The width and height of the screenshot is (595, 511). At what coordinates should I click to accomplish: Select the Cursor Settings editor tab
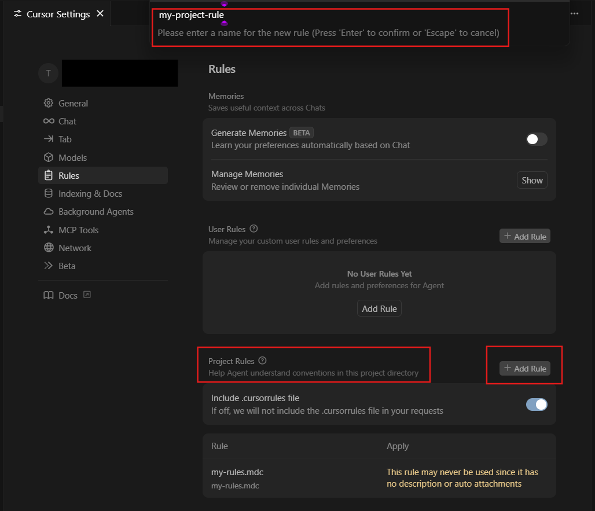[58, 14]
